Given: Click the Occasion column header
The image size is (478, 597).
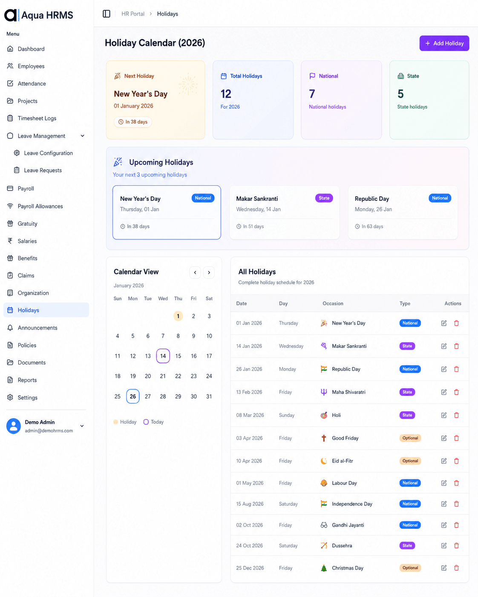Looking at the screenshot, I should pyautogui.click(x=333, y=304).
